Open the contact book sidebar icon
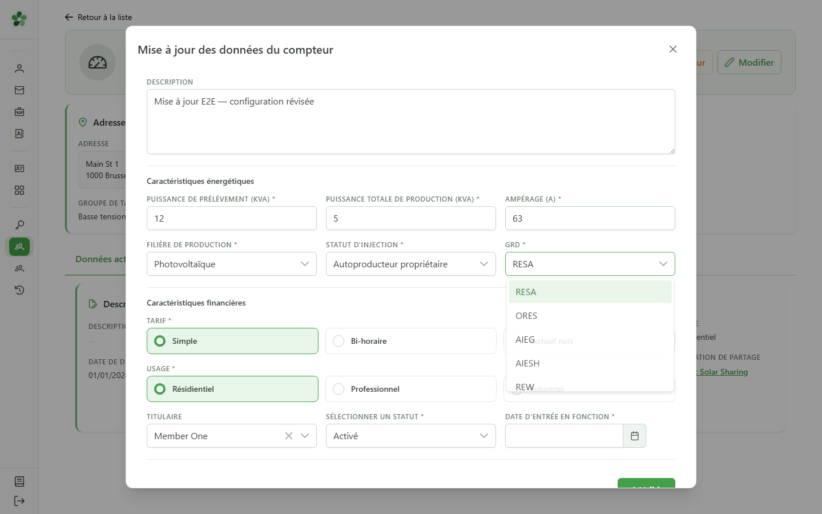 tap(19, 134)
